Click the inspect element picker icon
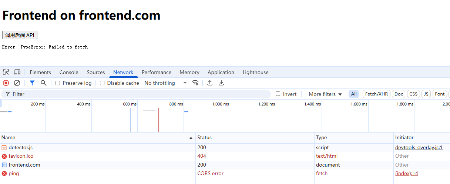 (x=6, y=72)
